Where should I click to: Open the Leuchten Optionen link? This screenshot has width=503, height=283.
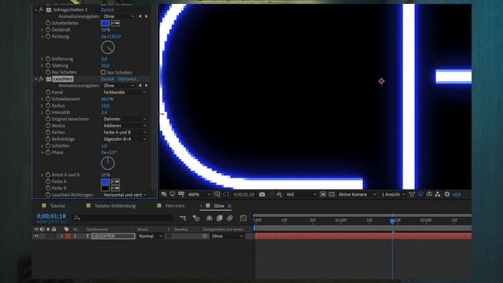[128, 79]
